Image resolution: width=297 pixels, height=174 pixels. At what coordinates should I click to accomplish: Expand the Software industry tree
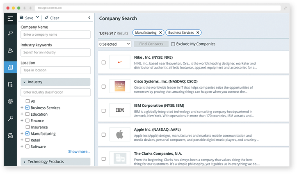(22, 147)
